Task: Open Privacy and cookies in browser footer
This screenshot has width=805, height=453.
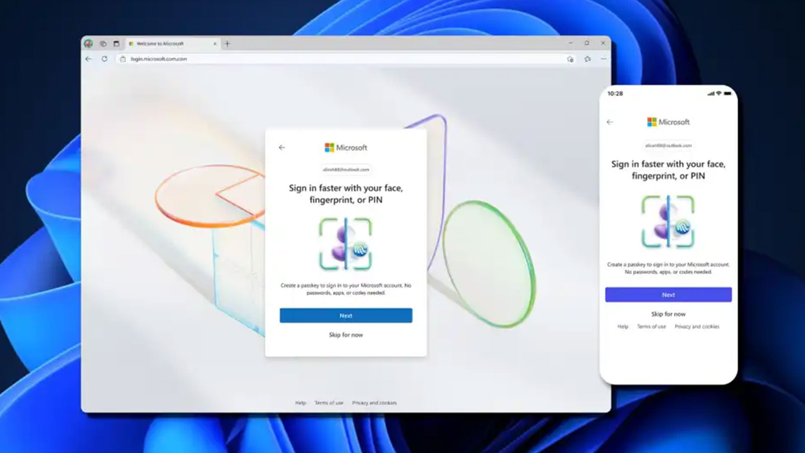Action: (x=374, y=403)
